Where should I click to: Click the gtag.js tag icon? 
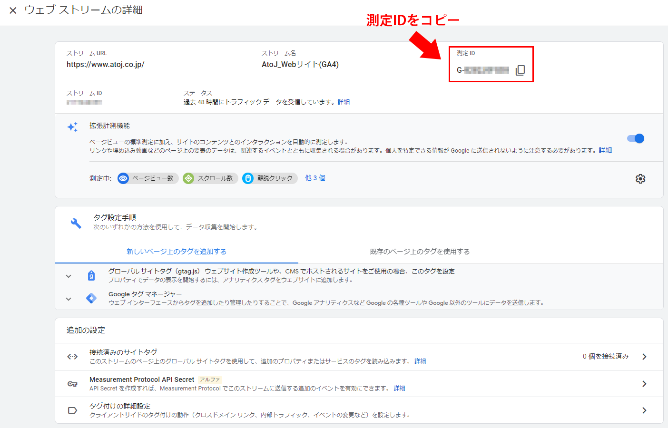(x=91, y=275)
